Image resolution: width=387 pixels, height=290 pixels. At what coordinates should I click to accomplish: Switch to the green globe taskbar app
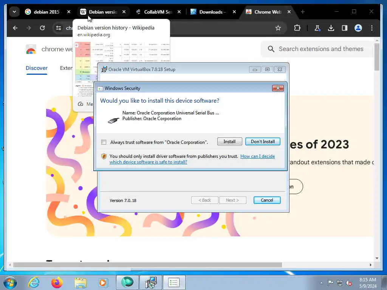click(x=127, y=282)
